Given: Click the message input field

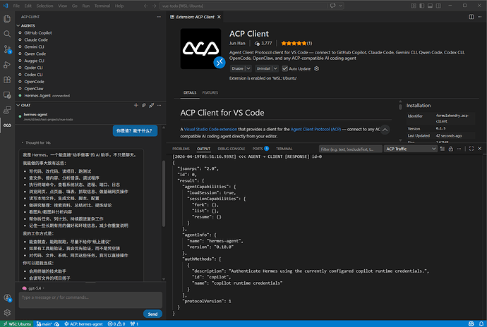Looking at the screenshot, I should point(90,300).
